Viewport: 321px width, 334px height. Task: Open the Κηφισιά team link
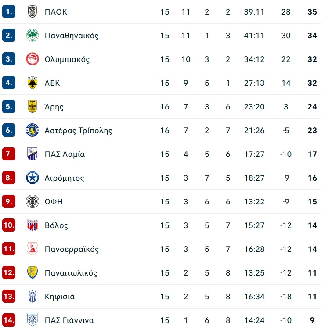60,297
